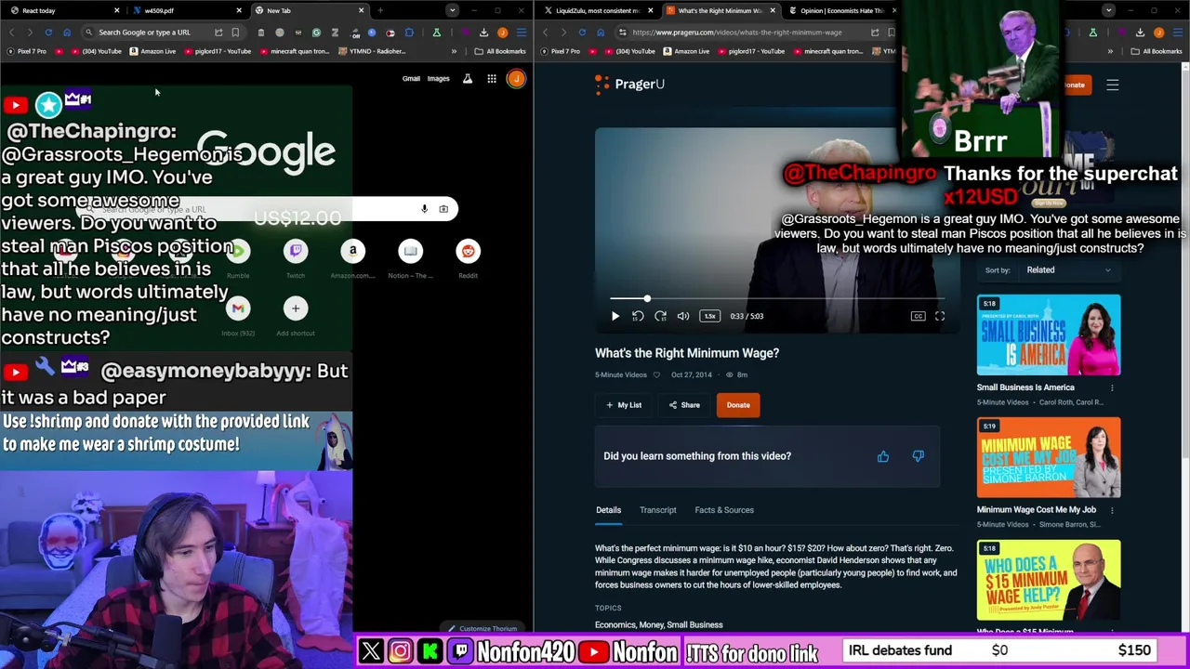The width and height of the screenshot is (1190, 669).
Task: Open the Amazon shortcut tile
Action: coord(352,257)
